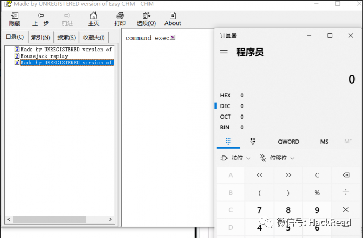This screenshot has height=238, width=363.
Task: Click the backspace icon on calculator
Action: click(346, 175)
